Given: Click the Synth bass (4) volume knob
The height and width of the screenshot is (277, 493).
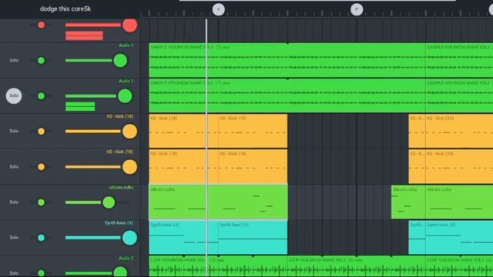Looking at the screenshot, I should 130,238.
